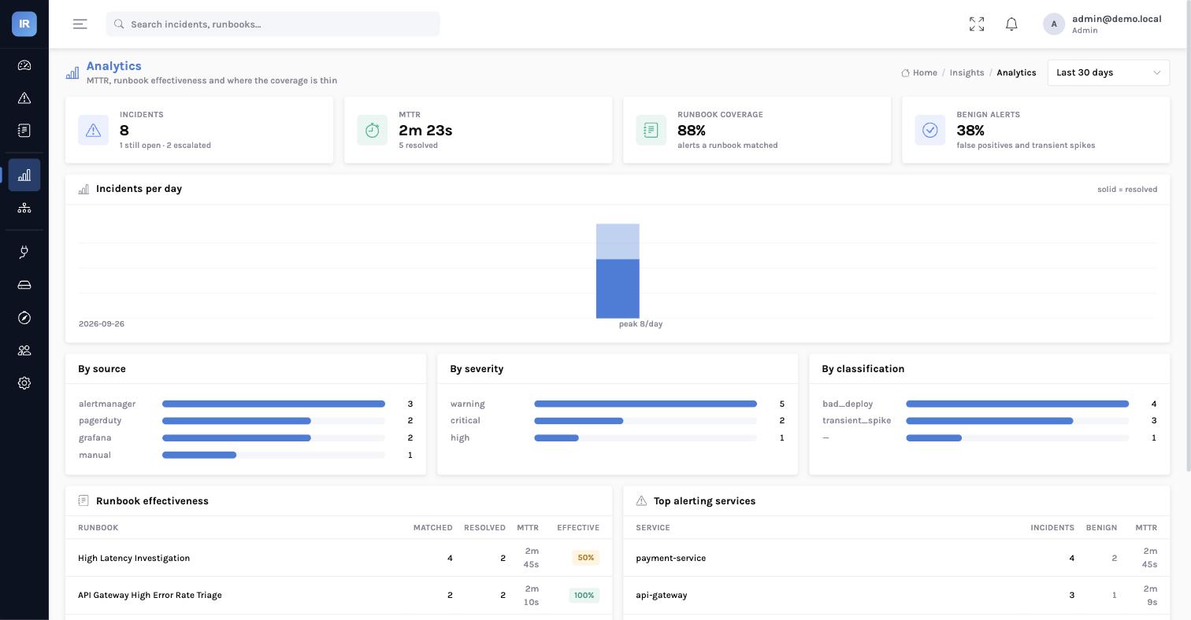The image size is (1191, 620).
Task: Click the alertmanager source bar
Action: pyautogui.click(x=273, y=404)
